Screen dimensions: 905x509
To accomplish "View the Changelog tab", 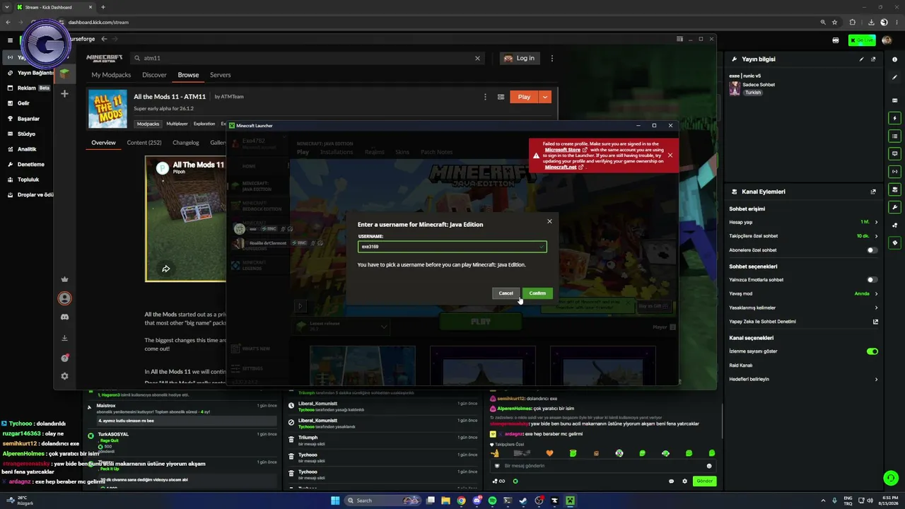I will pyautogui.click(x=186, y=143).
